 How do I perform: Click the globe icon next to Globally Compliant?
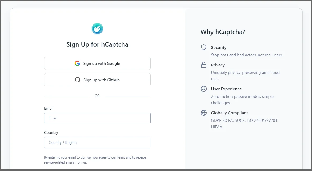coord(203,113)
